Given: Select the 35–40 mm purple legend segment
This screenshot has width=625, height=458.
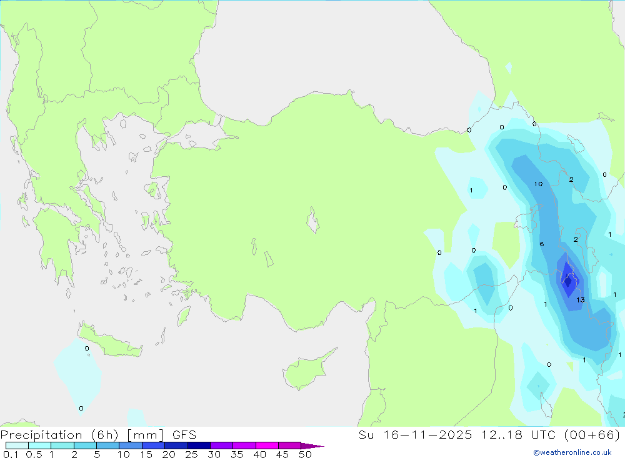Looking at the screenshot, I should [x=244, y=446].
